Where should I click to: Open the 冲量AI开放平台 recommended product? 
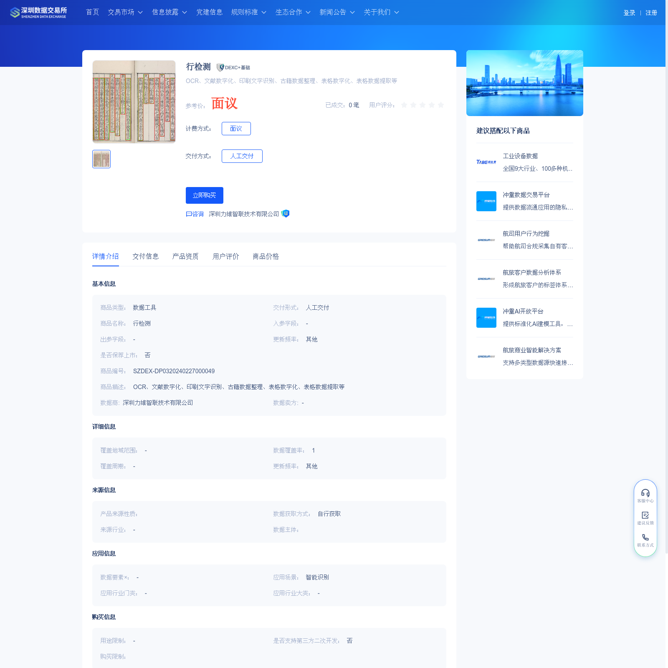pos(523,311)
